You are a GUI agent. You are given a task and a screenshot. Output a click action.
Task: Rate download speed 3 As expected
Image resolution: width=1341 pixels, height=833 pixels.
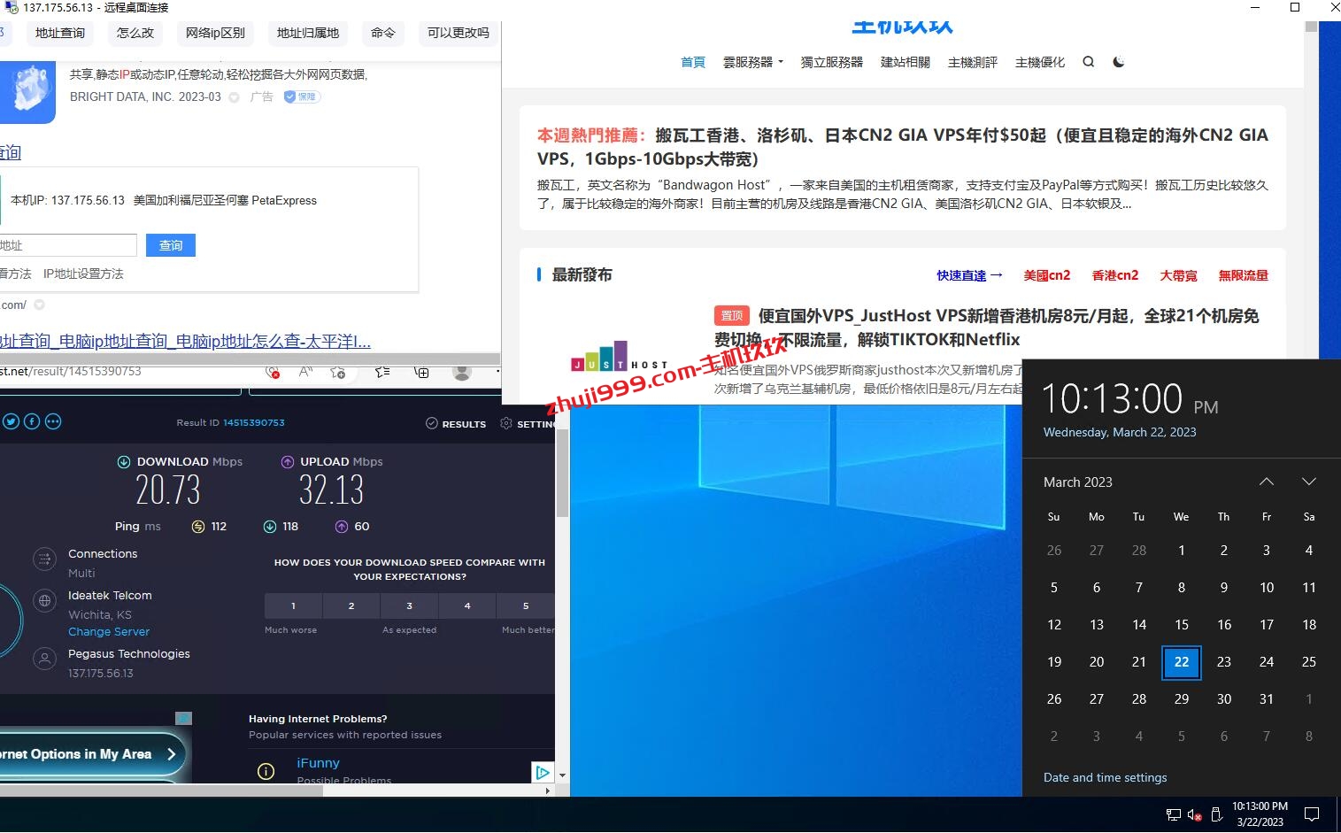(x=409, y=605)
